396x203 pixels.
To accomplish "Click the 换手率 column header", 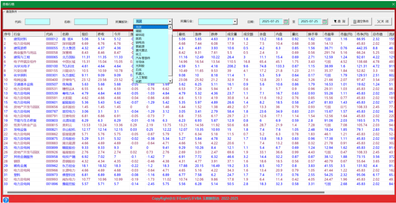I will click(315, 34).
